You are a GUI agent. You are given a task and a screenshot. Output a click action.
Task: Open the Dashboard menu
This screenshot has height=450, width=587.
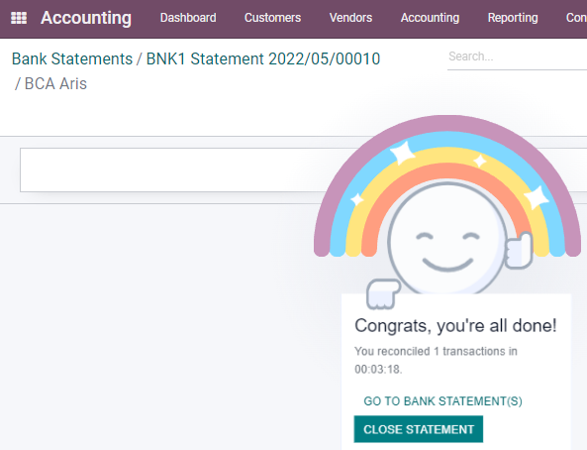(x=188, y=18)
